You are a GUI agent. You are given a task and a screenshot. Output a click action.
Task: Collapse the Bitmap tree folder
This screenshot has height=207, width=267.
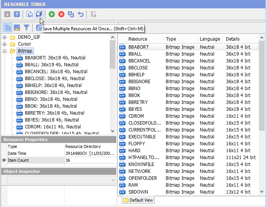tap(5, 51)
